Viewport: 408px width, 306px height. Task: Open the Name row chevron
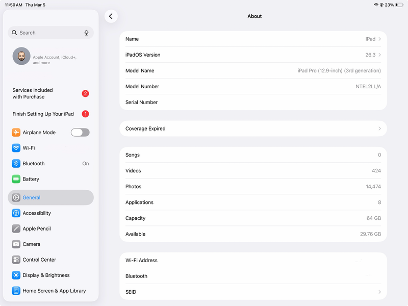point(379,39)
